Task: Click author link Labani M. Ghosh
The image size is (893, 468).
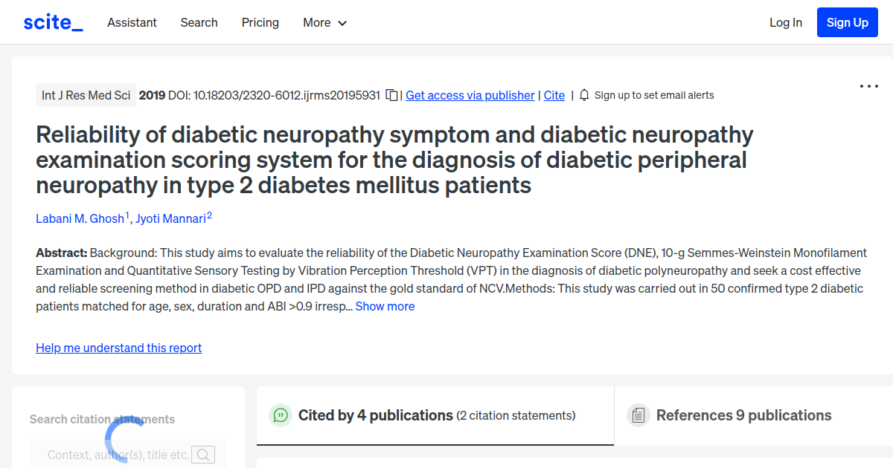Action: [x=80, y=218]
